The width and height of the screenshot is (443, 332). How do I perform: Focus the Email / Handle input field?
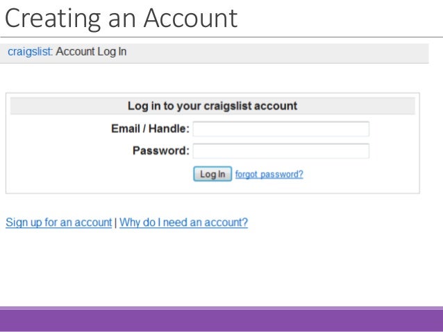[281, 129]
